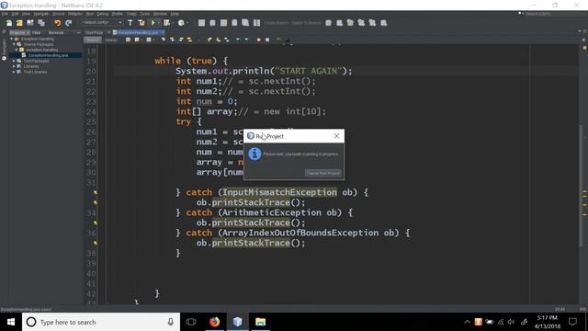Open the Run Project dropdown arrow

point(159,23)
